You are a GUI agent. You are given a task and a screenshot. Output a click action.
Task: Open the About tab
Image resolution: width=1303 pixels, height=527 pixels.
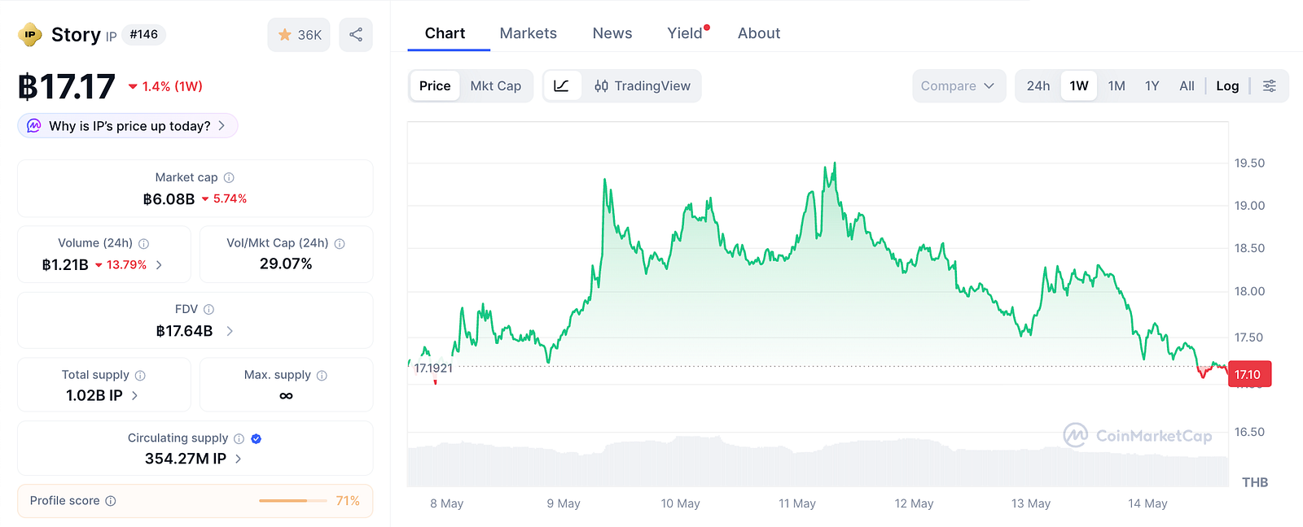(759, 33)
